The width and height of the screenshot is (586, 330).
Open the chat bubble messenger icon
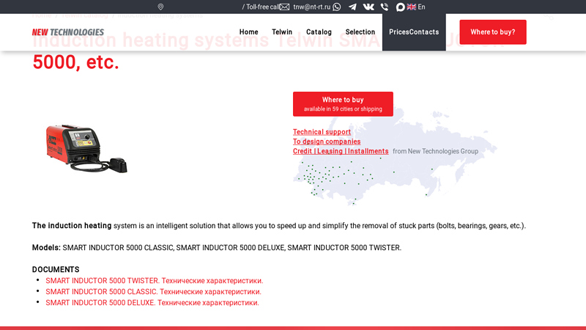(401, 7)
